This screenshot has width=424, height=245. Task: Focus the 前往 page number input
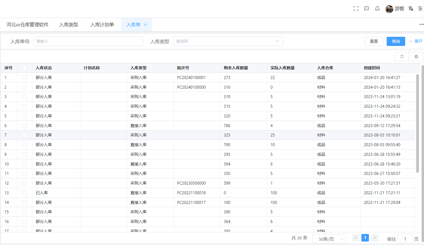405,239
